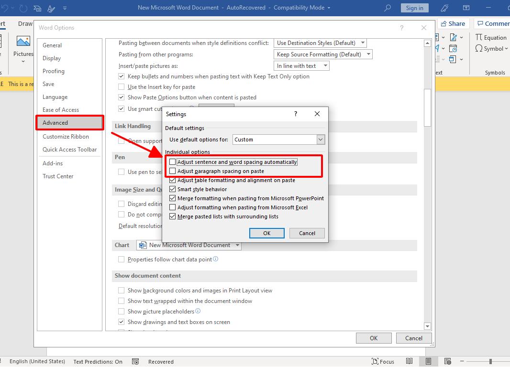Open Coming Soon megaphone icon
Image resolution: width=510 pixels, height=367 pixels.
(444, 8)
